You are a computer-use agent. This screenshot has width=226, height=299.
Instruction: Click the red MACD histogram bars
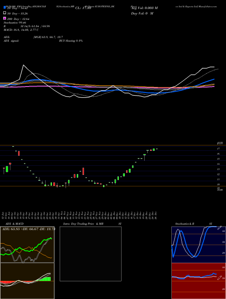click(5, 282)
